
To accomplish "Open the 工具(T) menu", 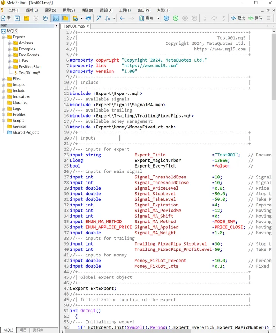I will point(125,10).
